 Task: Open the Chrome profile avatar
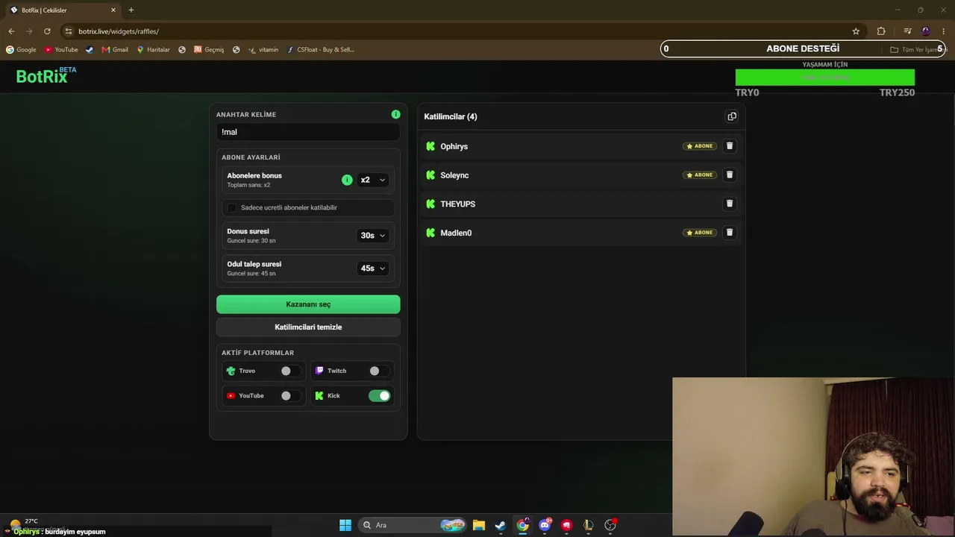[x=926, y=31]
